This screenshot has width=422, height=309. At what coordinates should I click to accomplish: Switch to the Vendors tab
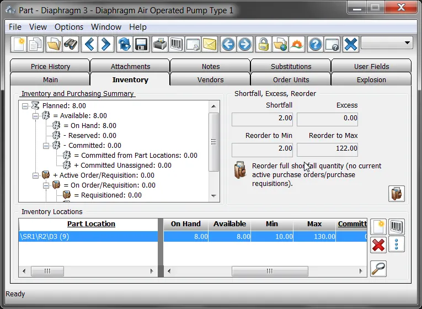click(210, 79)
